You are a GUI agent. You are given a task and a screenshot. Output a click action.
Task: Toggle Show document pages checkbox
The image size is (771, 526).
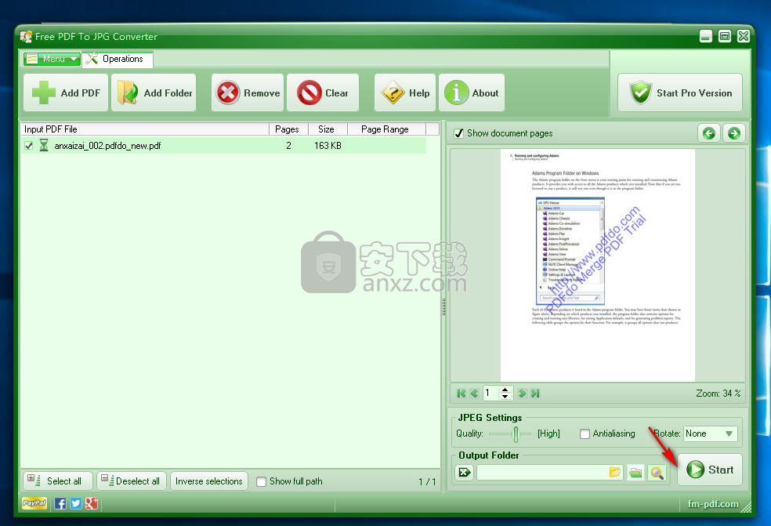click(x=459, y=133)
